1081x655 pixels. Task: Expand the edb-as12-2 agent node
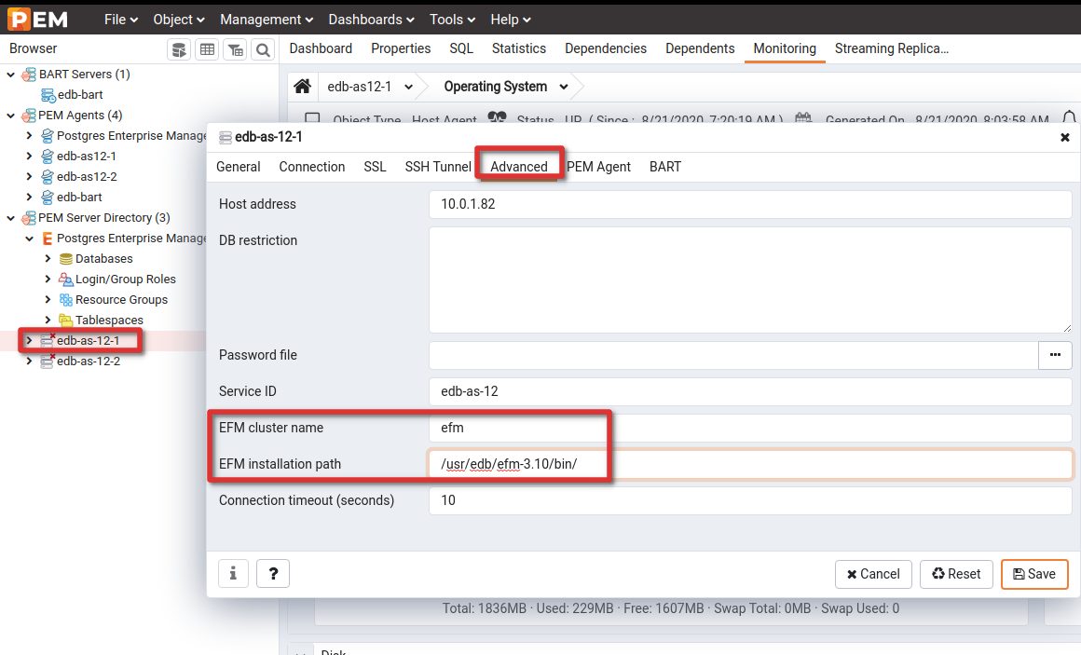29,176
